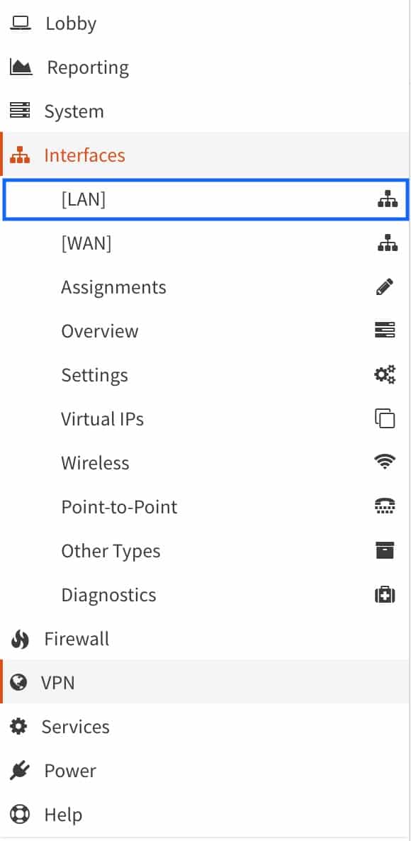
Task: Click the wifi icon next to Wireless
Action: point(385,462)
